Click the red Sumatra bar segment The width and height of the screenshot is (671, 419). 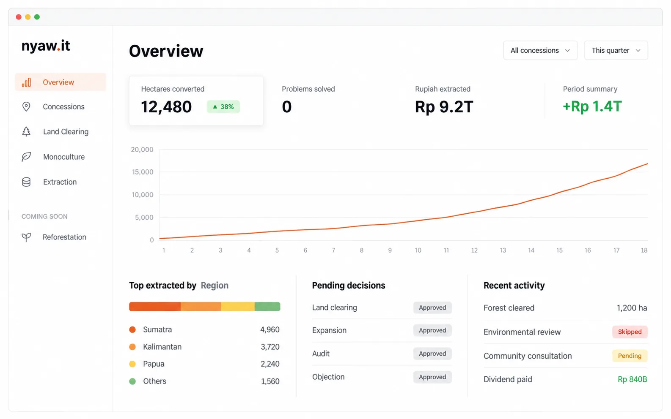[x=155, y=307]
